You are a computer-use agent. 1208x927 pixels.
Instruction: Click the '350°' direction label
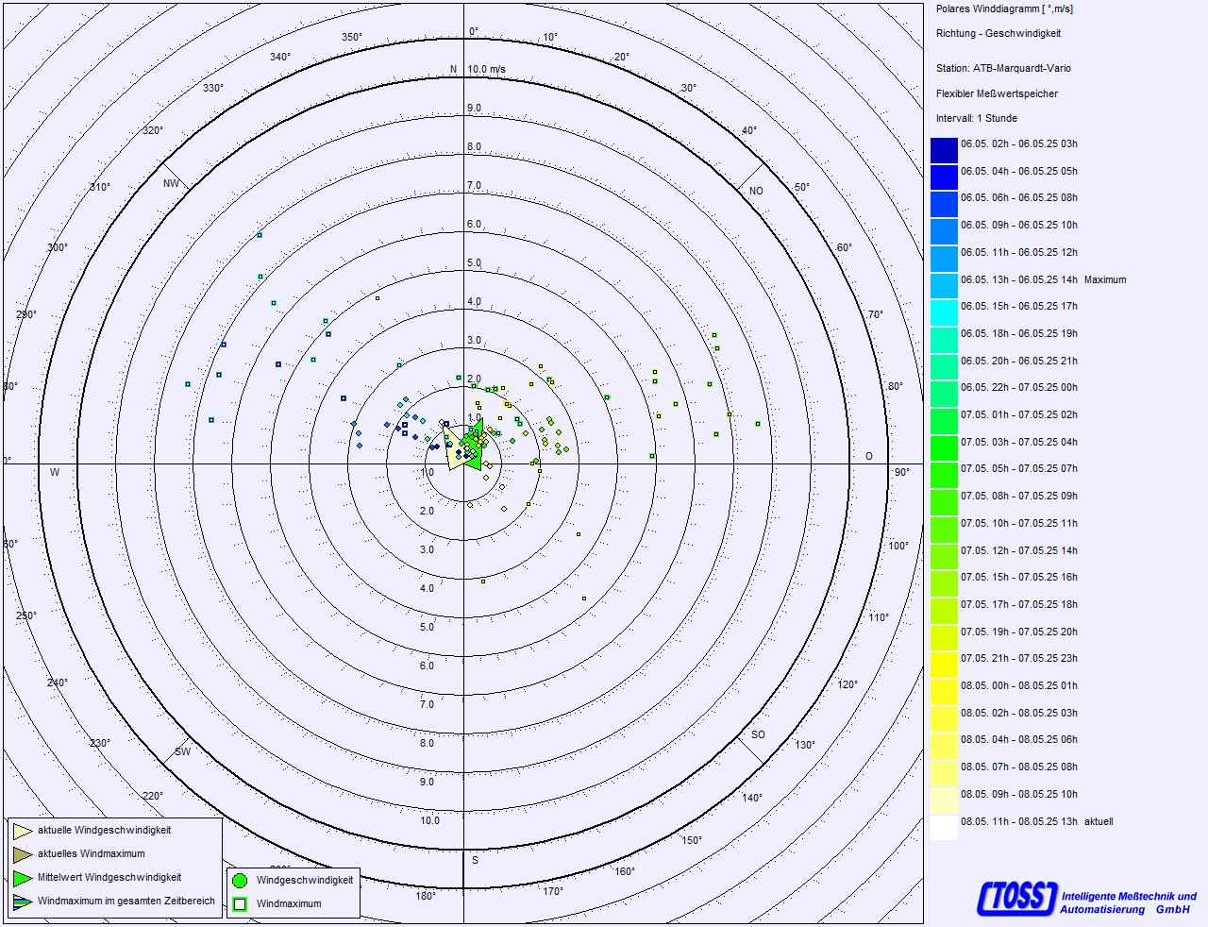[x=352, y=38]
